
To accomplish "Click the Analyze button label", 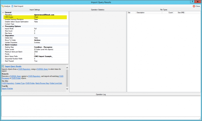I will point(7,6).
